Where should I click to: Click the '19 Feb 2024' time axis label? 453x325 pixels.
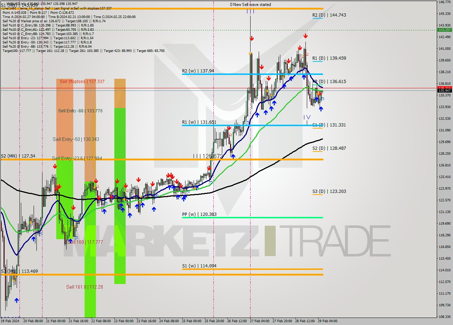(x=10, y=321)
